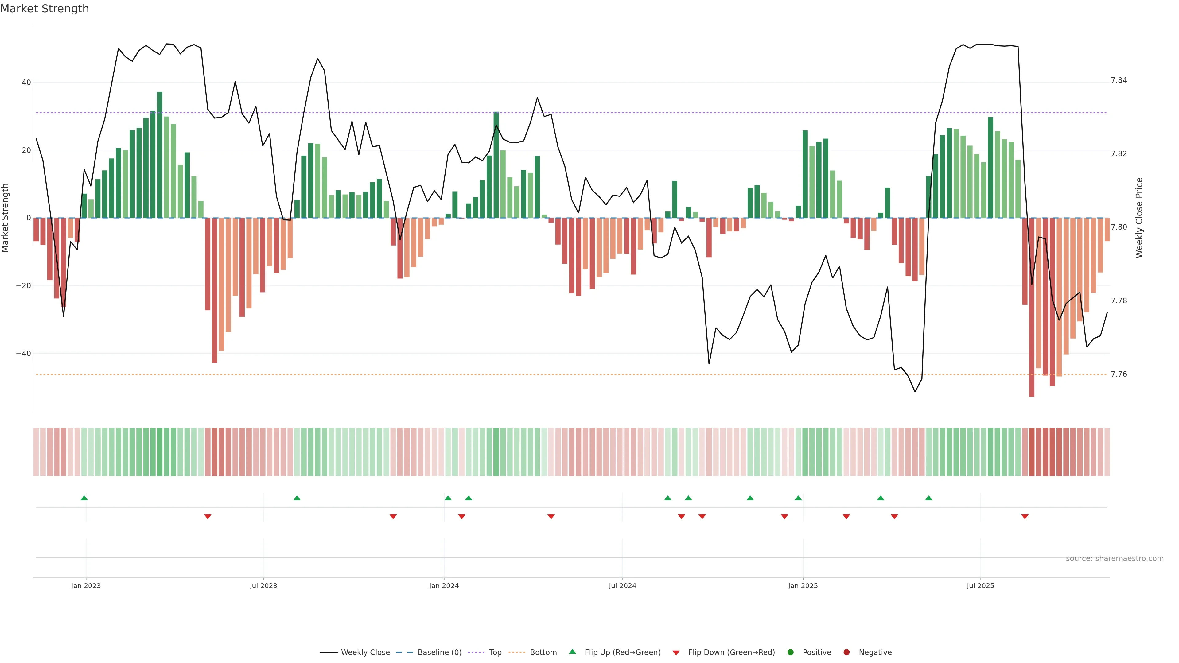Click the Flip Down red triangle legend icon

[x=676, y=653]
